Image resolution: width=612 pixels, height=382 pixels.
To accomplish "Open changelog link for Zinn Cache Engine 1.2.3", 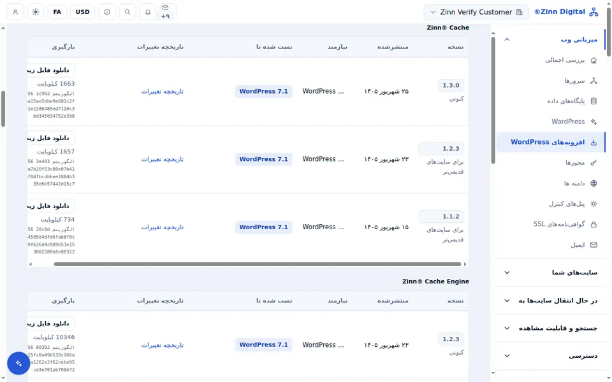I will coord(163,345).
